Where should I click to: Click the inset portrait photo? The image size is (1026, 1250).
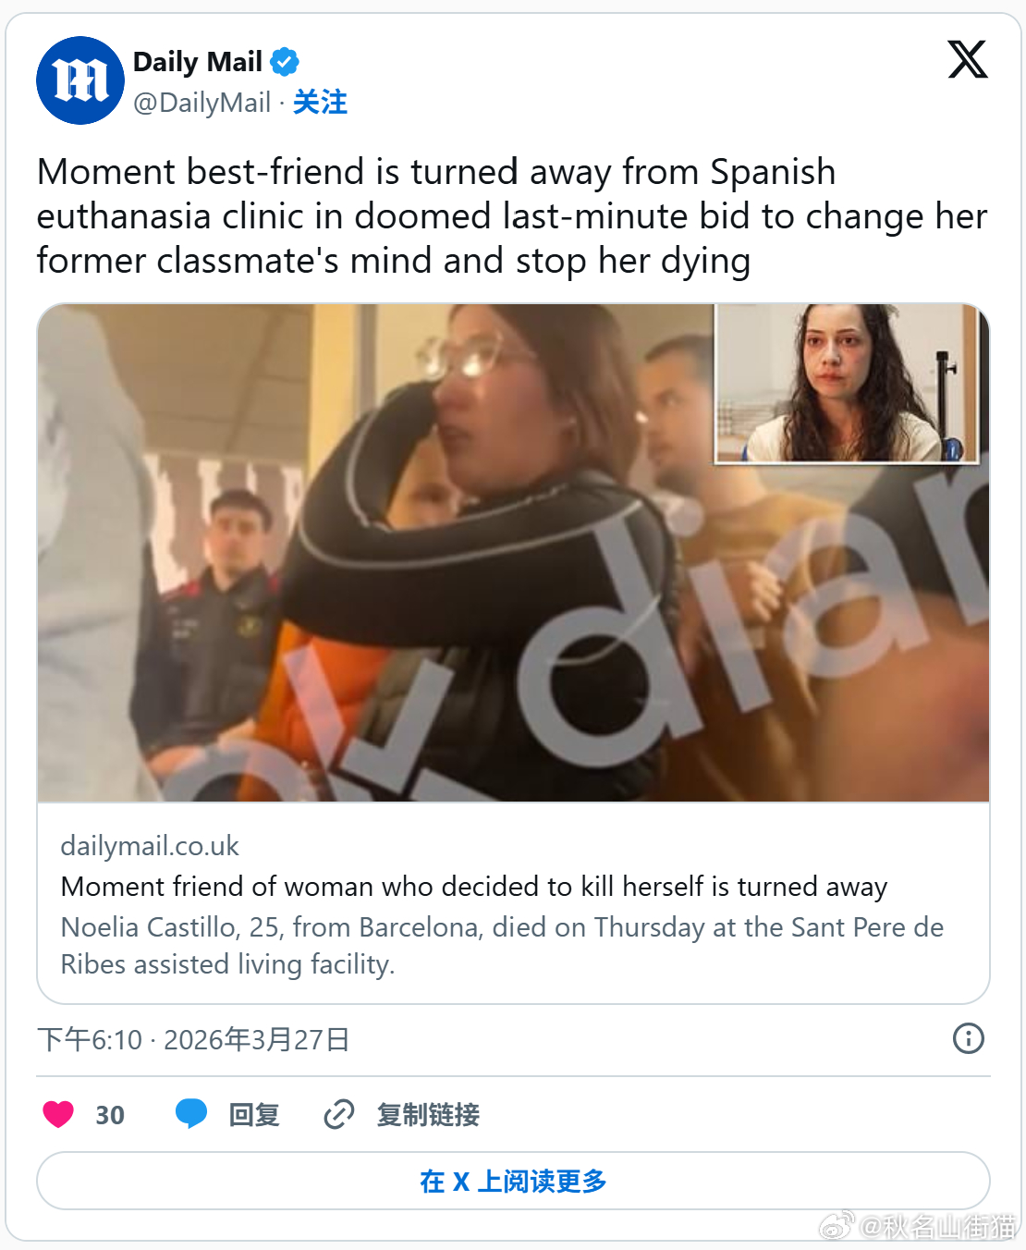847,384
